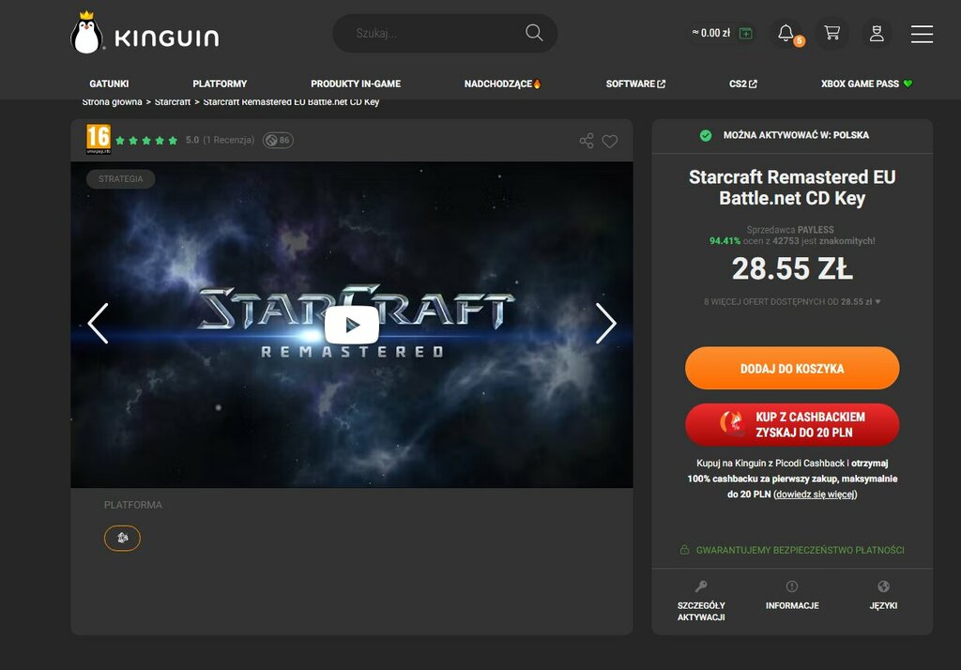This screenshot has height=670, width=961.
Task: Open the shopping cart icon
Action: pyautogui.click(x=831, y=33)
